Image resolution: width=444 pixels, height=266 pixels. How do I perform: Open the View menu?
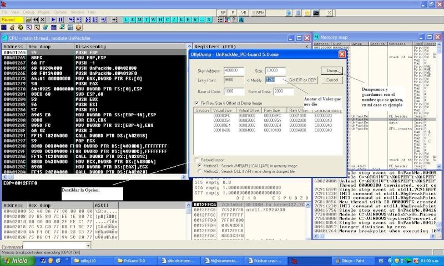coord(16,12)
